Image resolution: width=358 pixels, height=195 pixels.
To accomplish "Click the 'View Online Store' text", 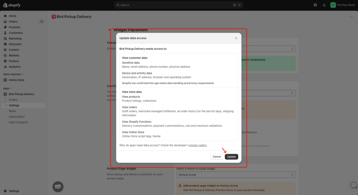I will coord(133,132).
